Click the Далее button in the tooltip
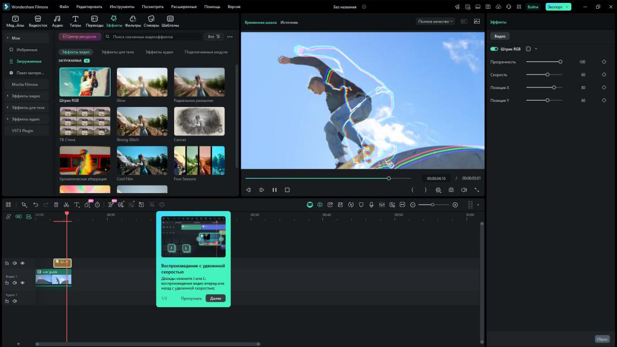This screenshot has height=347, width=617. tap(215, 298)
